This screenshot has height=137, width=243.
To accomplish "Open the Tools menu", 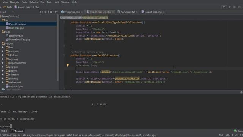I will [49, 2].
